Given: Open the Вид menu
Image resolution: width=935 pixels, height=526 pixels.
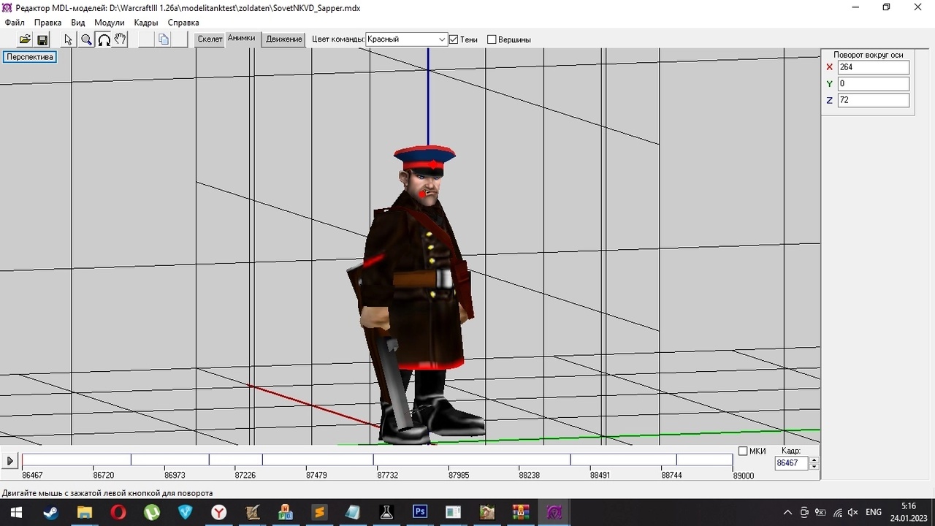Looking at the screenshot, I should pos(78,23).
